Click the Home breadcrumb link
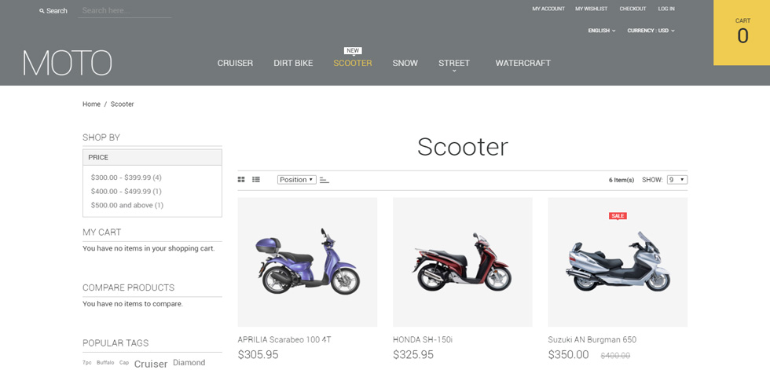The width and height of the screenshot is (770, 370). click(91, 104)
